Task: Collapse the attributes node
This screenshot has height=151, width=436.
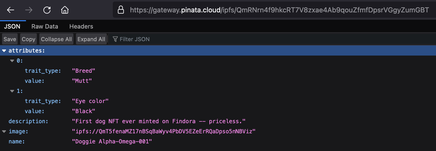Action: (4, 51)
